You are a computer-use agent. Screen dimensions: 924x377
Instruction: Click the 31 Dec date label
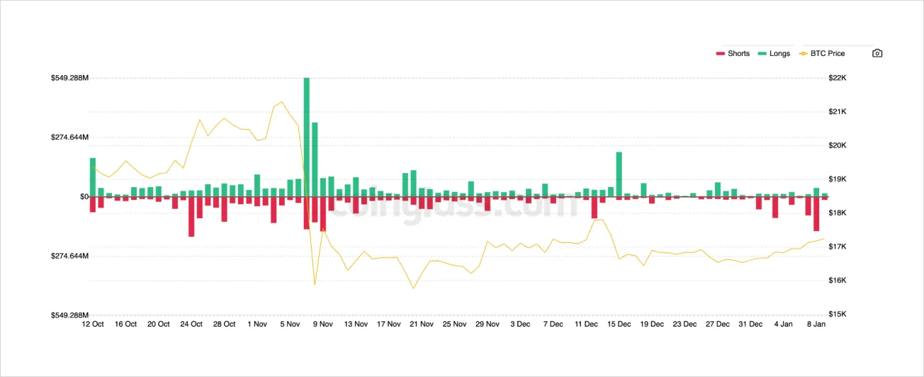pyautogui.click(x=750, y=325)
